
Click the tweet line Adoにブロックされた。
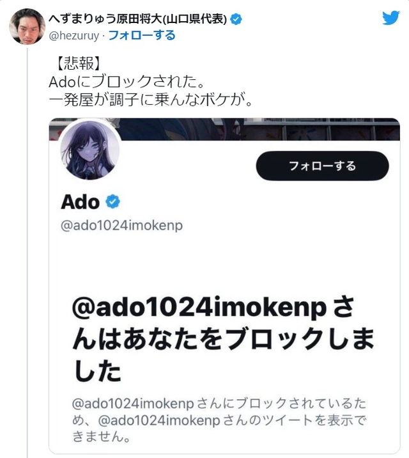(127, 81)
